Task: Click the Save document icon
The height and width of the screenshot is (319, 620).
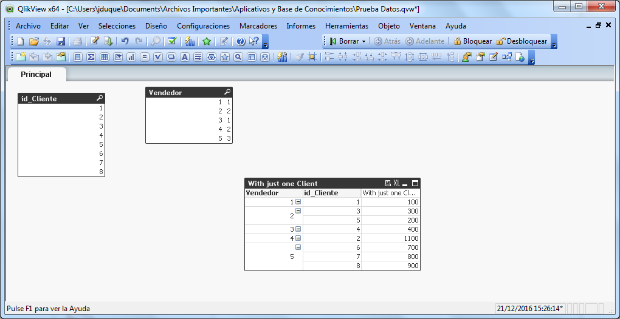Action: (x=61, y=41)
